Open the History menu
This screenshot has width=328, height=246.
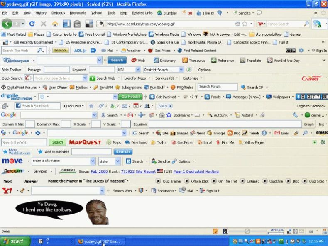41,13
